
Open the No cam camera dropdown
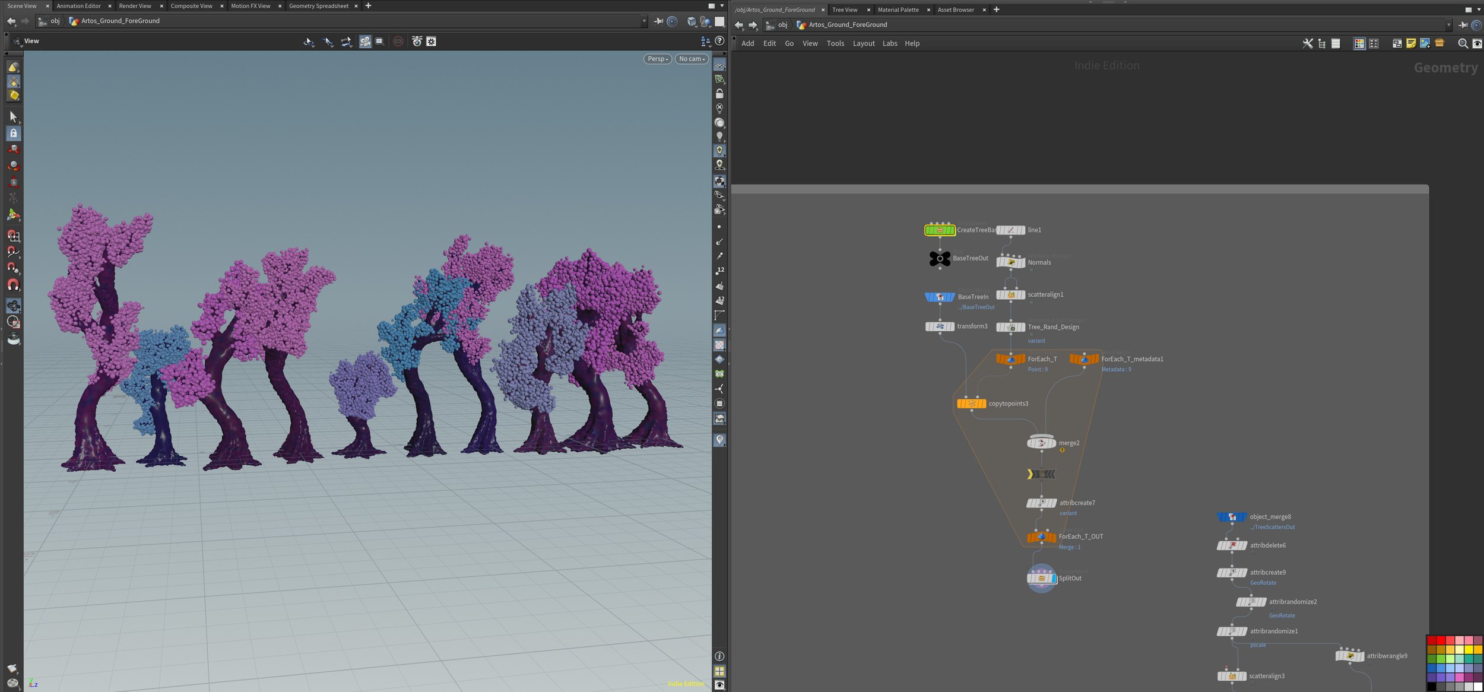click(x=692, y=59)
